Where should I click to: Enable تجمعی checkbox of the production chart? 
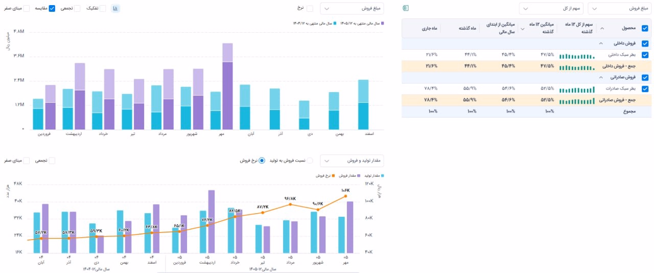point(52,161)
